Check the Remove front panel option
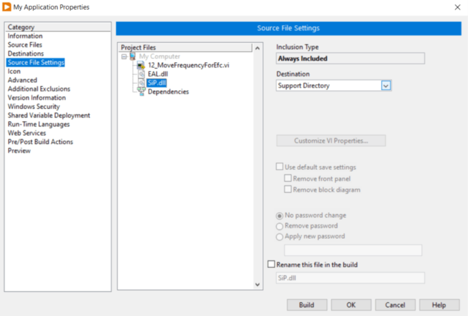This screenshot has width=468, height=316. [x=288, y=179]
